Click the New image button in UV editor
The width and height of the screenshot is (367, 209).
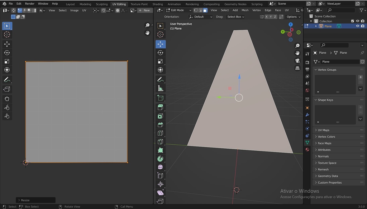tap(145, 10)
